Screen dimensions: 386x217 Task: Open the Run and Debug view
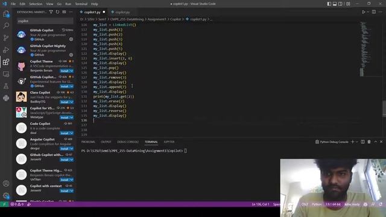(x=6, y=49)
